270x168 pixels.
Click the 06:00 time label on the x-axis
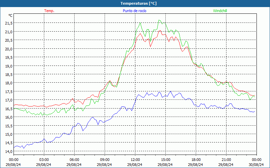click(74, 160)
